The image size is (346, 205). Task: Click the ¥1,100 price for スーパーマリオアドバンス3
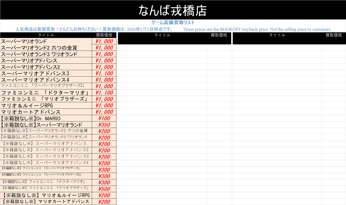pos(104,73)
